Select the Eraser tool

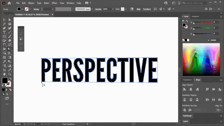pos(10,41)
